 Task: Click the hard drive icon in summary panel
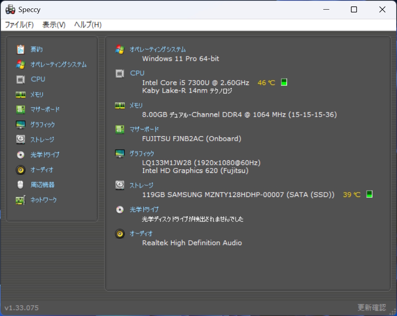click(x=120, y=185)
